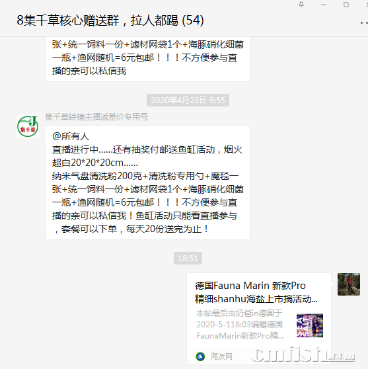This screenshot has width=368, height=369.
Task: Click the 18:51 time label
Action: (x=188, y=258)
